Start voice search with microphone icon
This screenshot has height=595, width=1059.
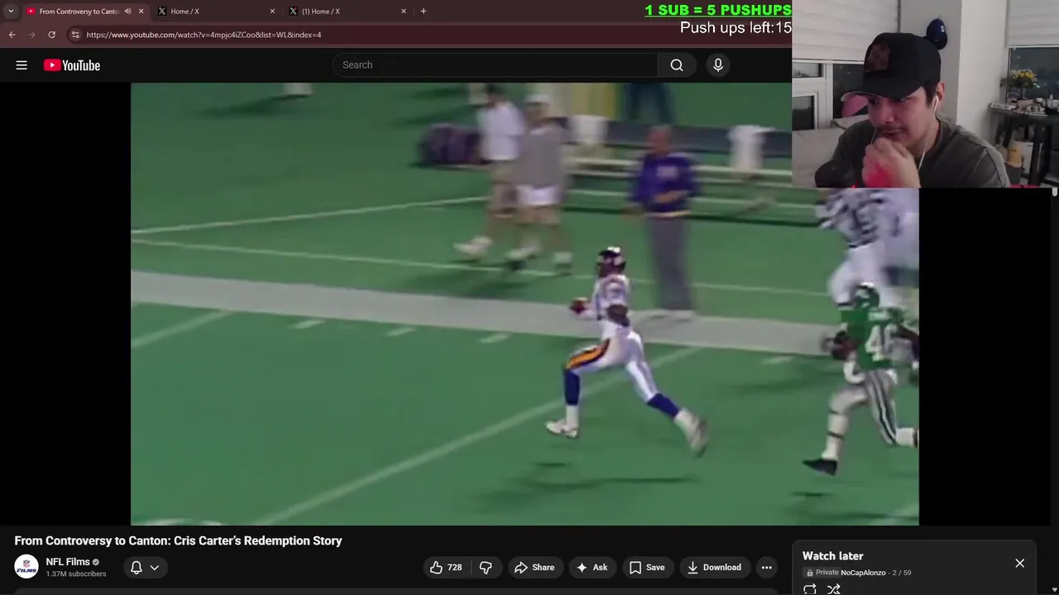pos(718,65)
